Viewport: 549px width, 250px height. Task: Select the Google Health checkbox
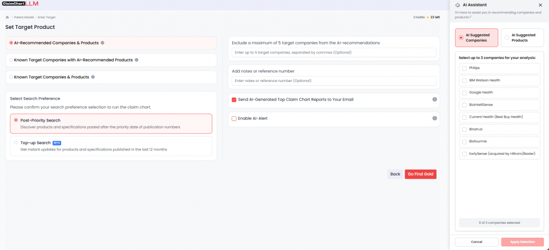click(464, 93)
